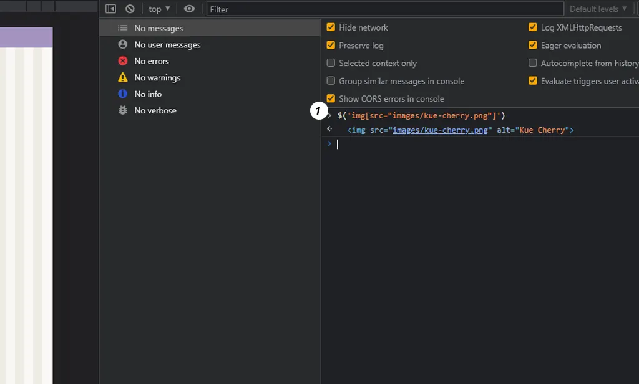Uncheck the Log XMLHttpRequests checkbox
This screenshot has width=639, height=384.
(533, 27)
